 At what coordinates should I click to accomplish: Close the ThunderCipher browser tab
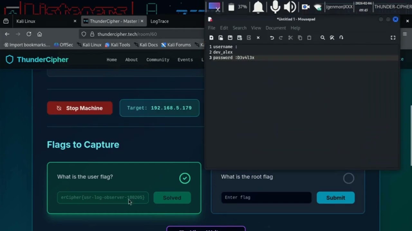coord(142,21)
